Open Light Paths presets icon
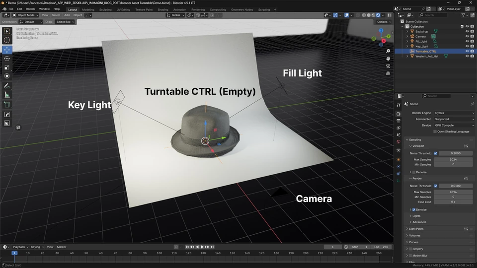477x268 pixels. [x=466, y=229]
